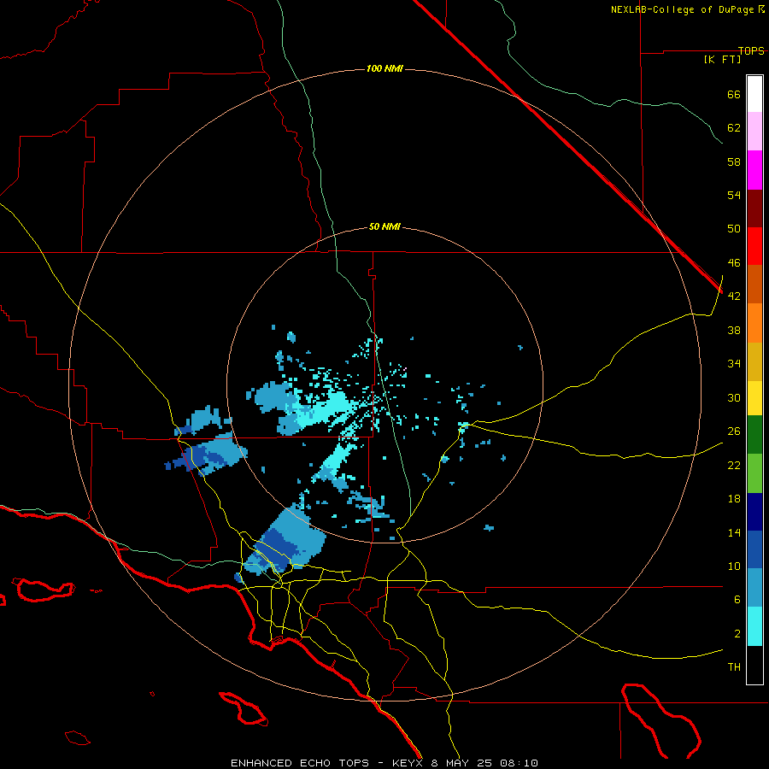
Task: Click the KEYX radar site identifier
Action: pyautogui.click(x=407, y=763)
